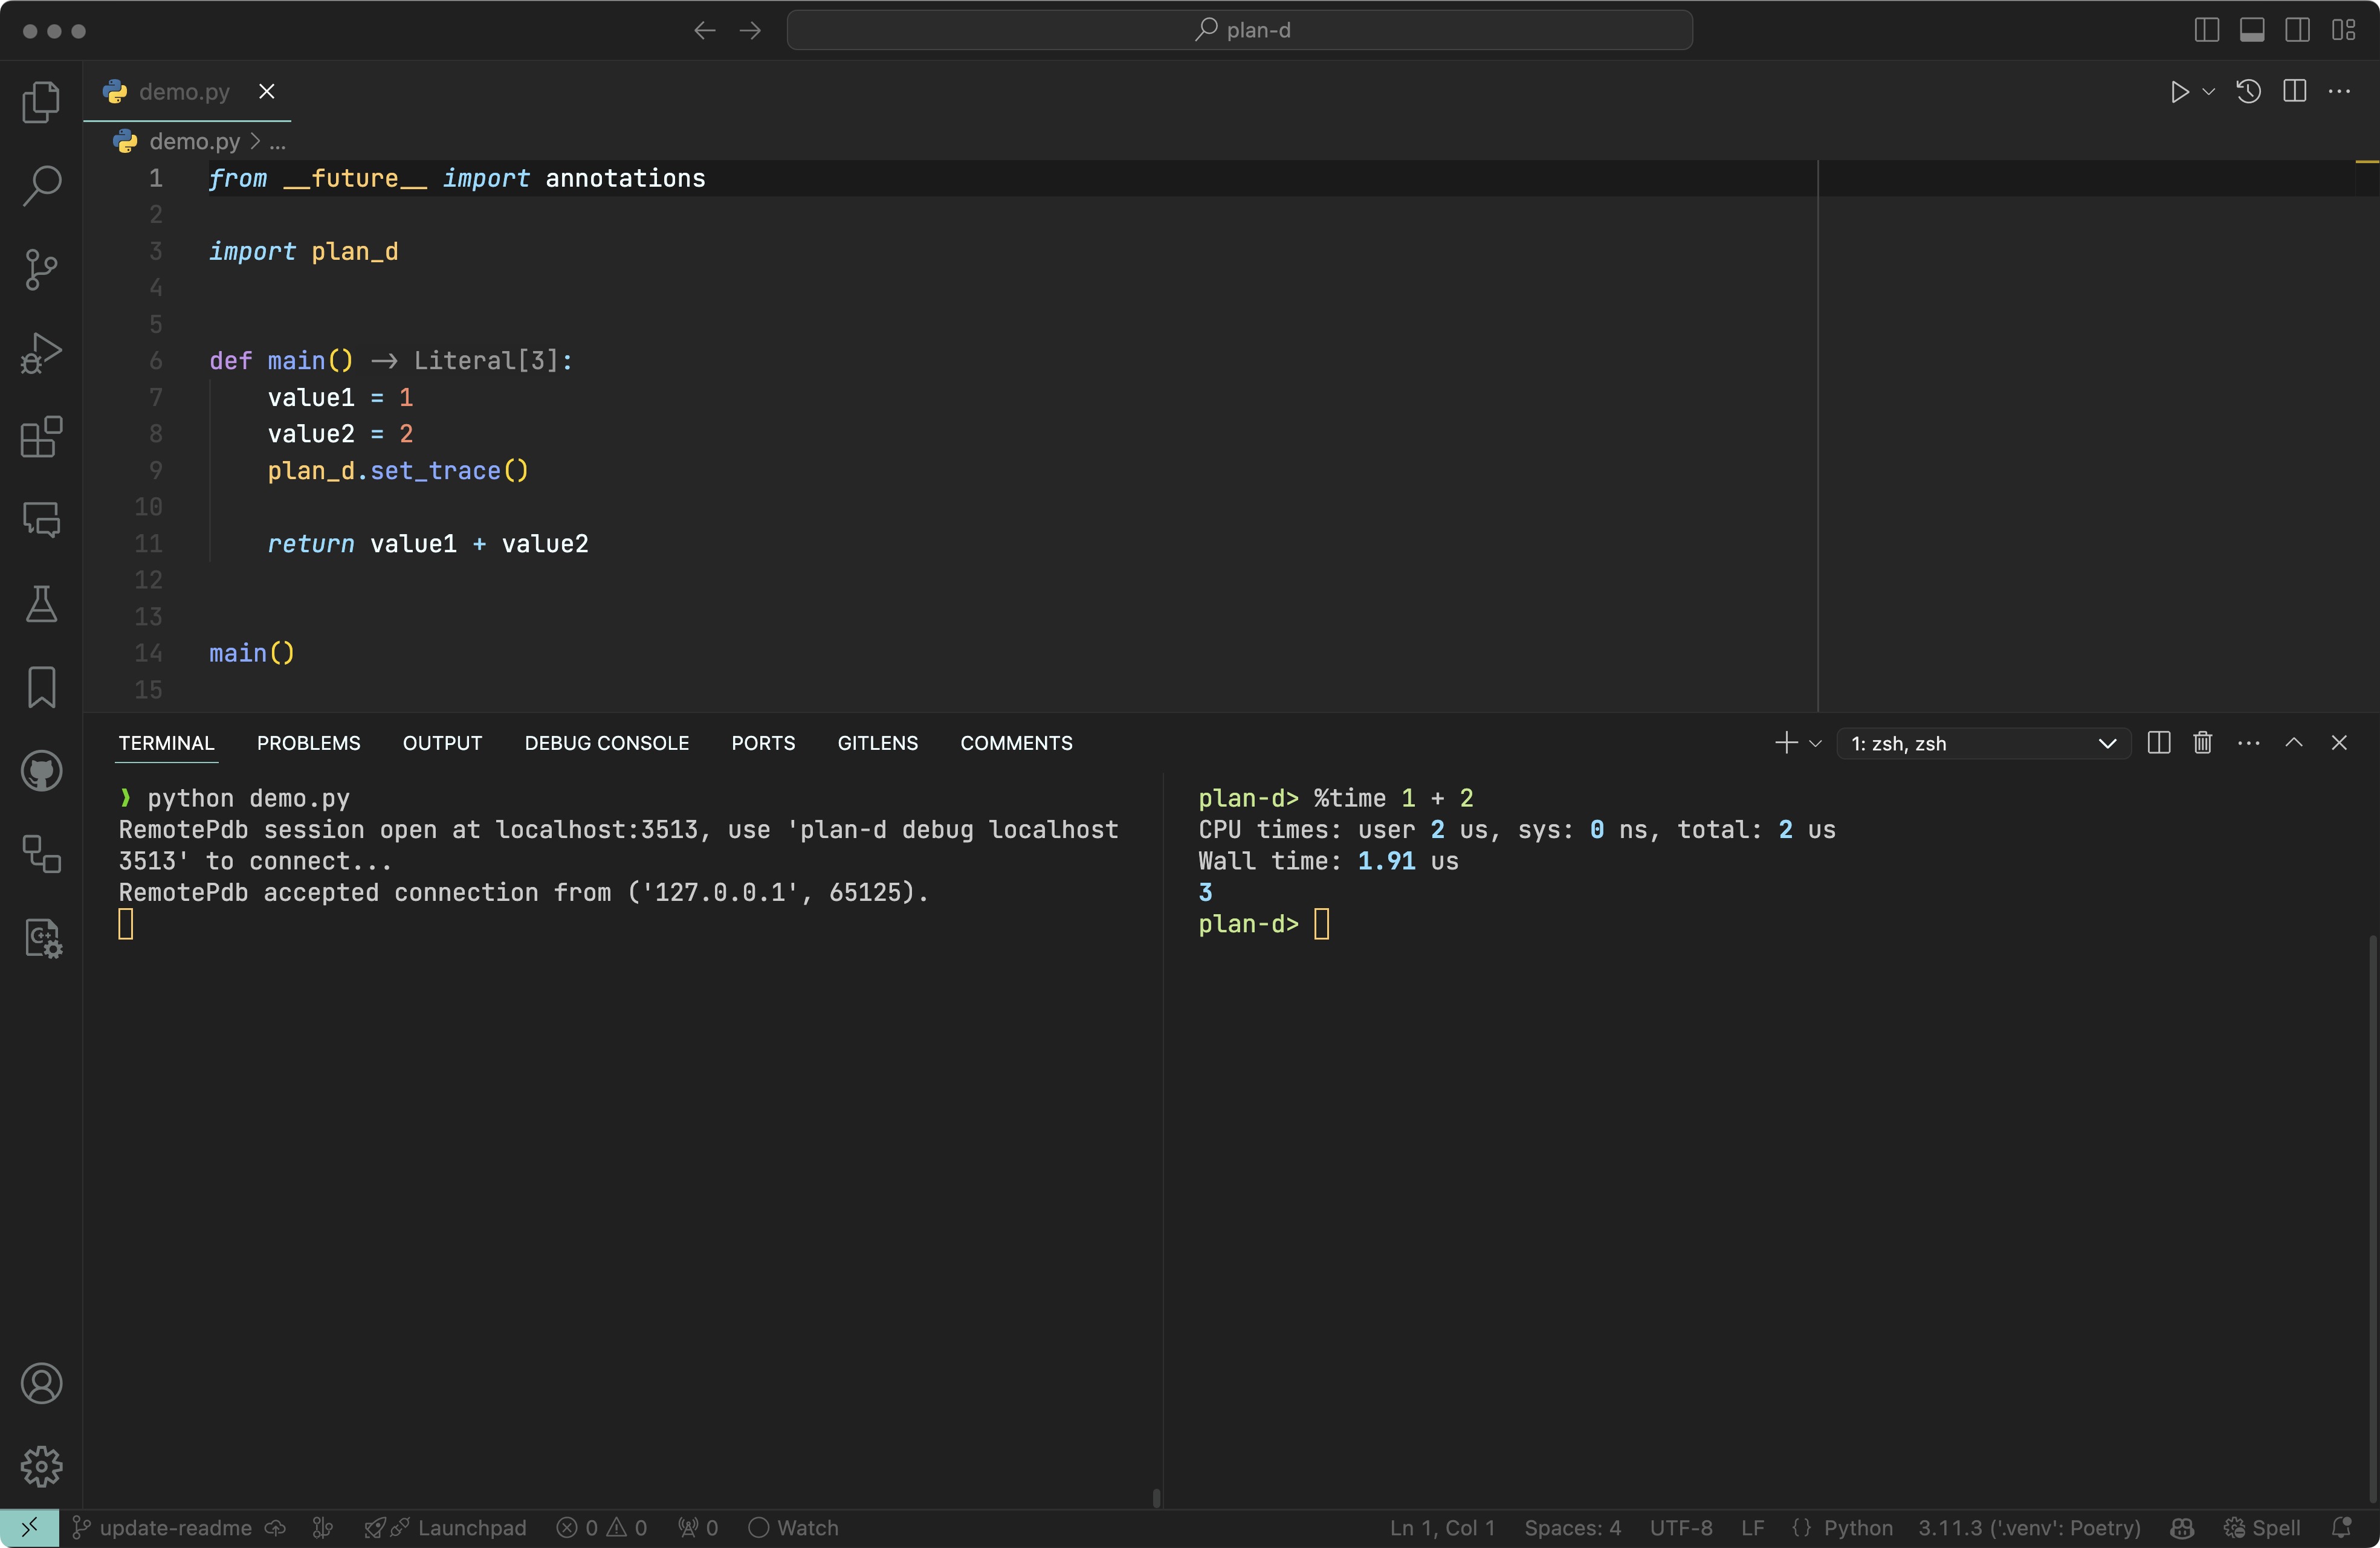Viewport: 2380px width, 1548px height.
Task: Toggle the secondary side bar layout
Action: coord(2298,30)
